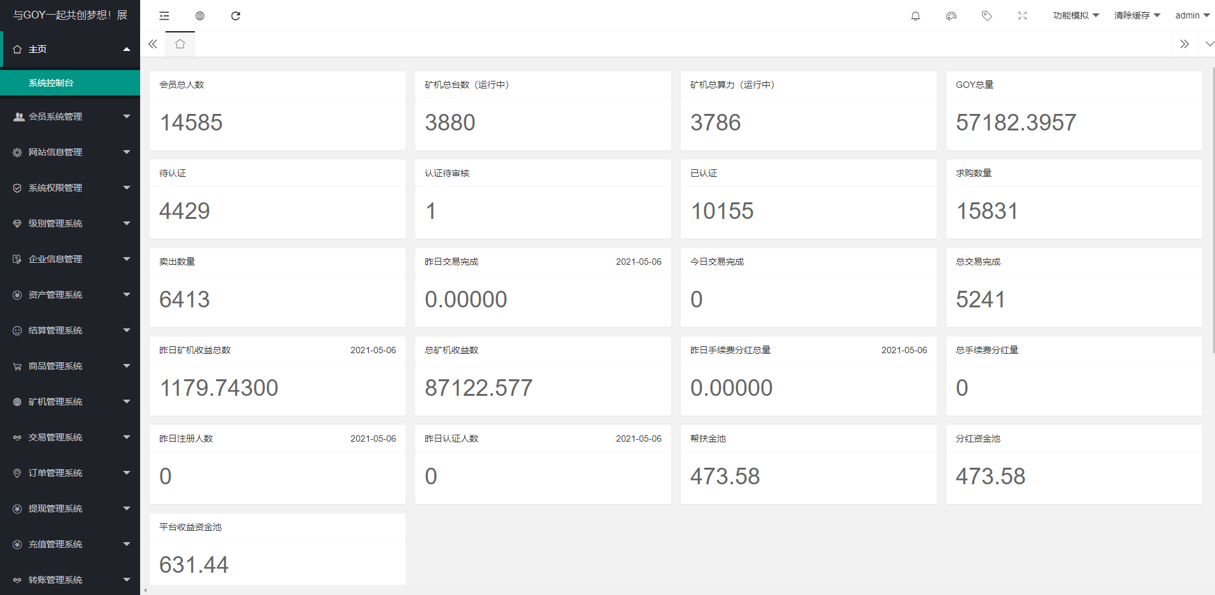Expand the 会员系统管理 menu
Viewport: 1215px width, 595px height.
point(70,116)
